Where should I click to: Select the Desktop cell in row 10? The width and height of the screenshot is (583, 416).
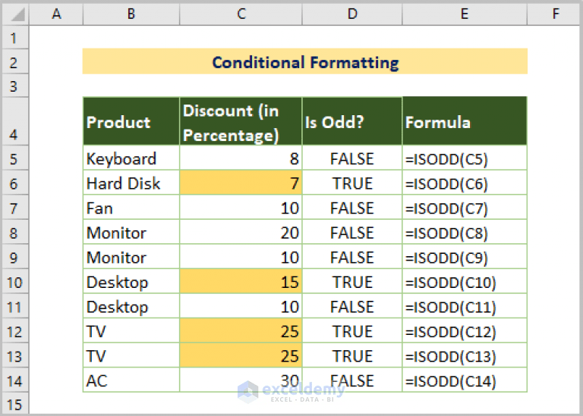click(131, 282)
